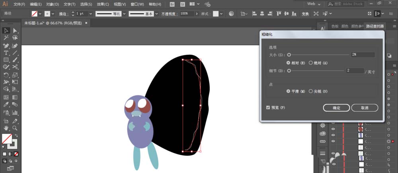This screenshot has width=398, height=173.
Task: Swap fill and stroke arrows
Action: pyautogui.click(x=16, y=136)
